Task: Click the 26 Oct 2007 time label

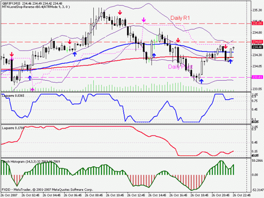Action: tap(9, 195)
